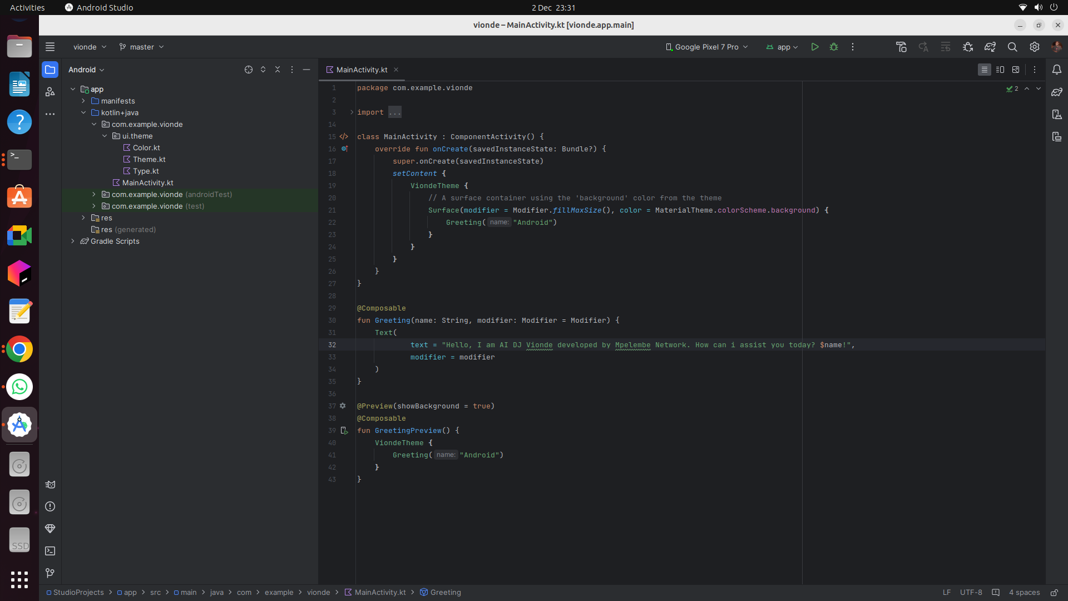Image resolution: width=1068 pixels, height=601 pixels.
Task: Open Theme.kt in the project tree
Action: click(x=149, y=159)
